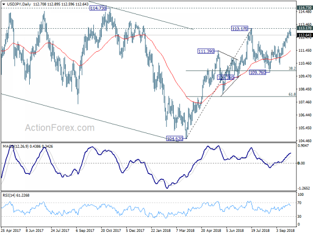Image resolution: width=313 pixels, height=235 pixels.
Task: Click the RSI 30 level label
Action: pyautogui.click(x=299, y=217)
